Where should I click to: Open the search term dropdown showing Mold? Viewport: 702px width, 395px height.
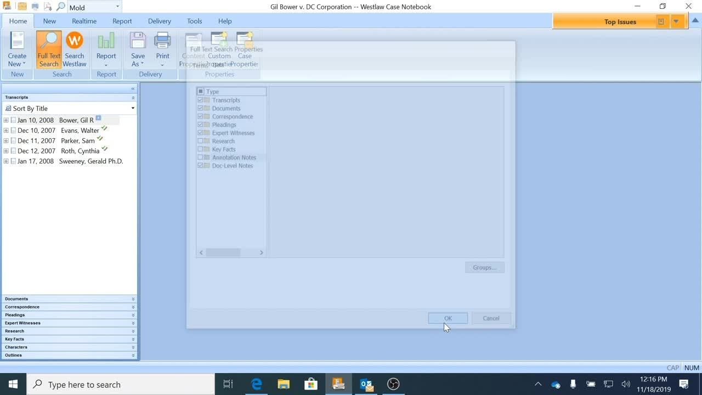coord(117,7)
